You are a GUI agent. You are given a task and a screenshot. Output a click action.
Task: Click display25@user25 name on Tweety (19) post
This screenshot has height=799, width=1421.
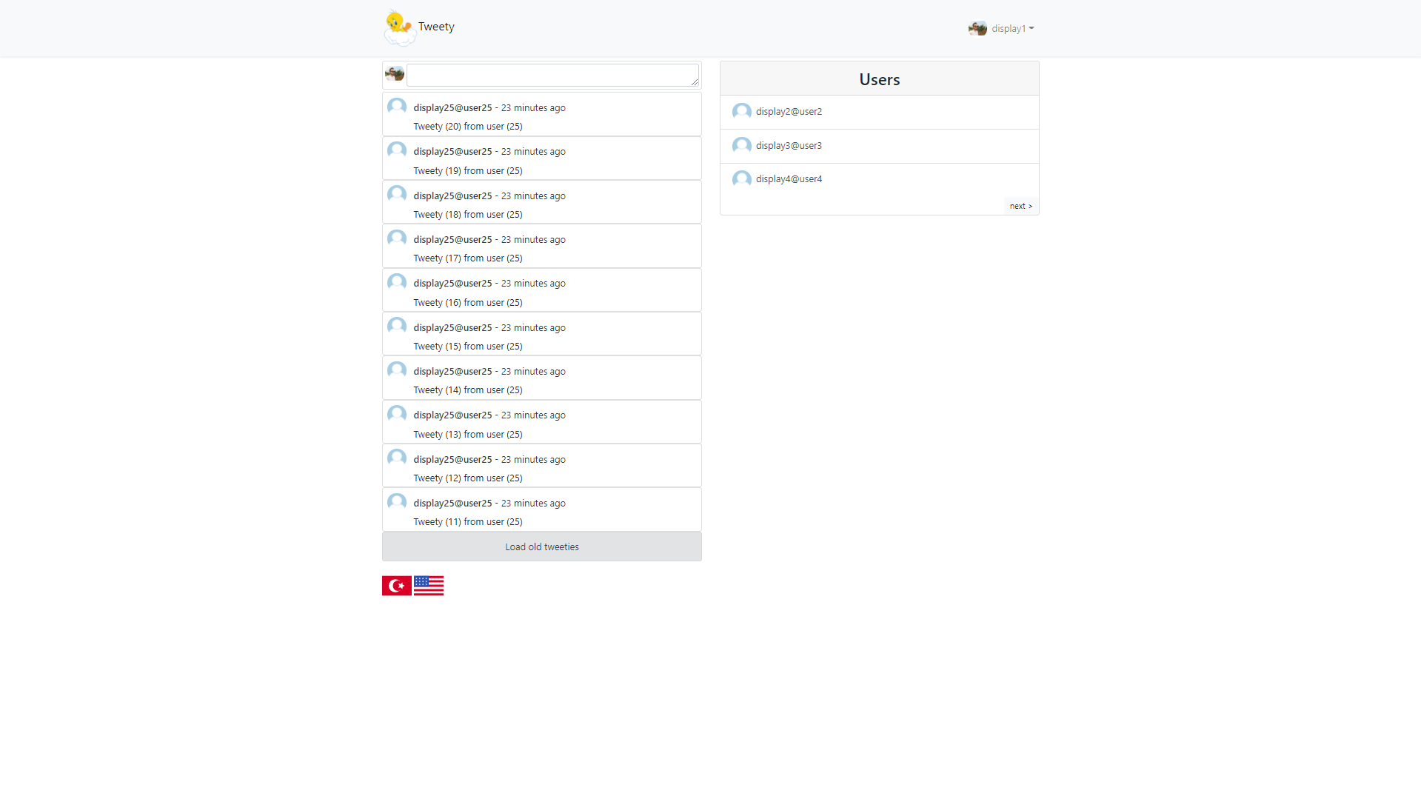click(452, 152)
